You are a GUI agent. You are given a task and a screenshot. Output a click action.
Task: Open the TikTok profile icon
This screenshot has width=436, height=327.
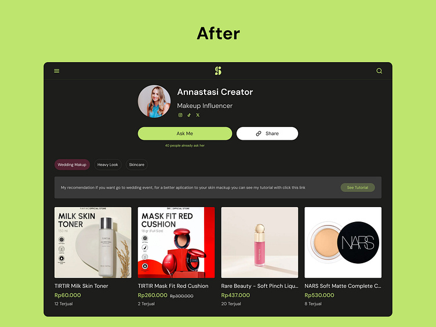click(x=189, y=115)
